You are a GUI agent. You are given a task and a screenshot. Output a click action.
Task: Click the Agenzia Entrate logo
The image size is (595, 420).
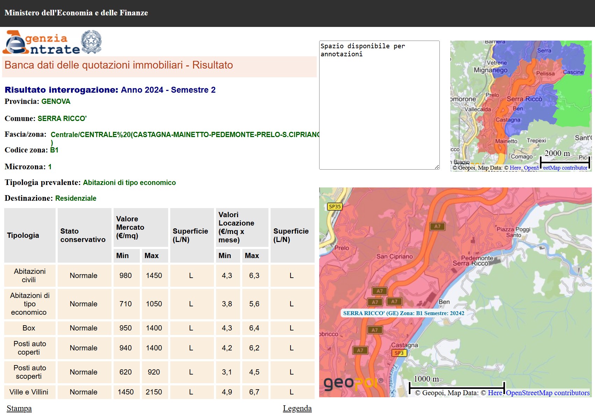point(41,43)
